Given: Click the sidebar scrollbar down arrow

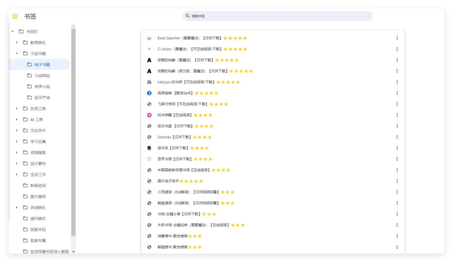Looking at the screenshot, I should click(73, 252).
